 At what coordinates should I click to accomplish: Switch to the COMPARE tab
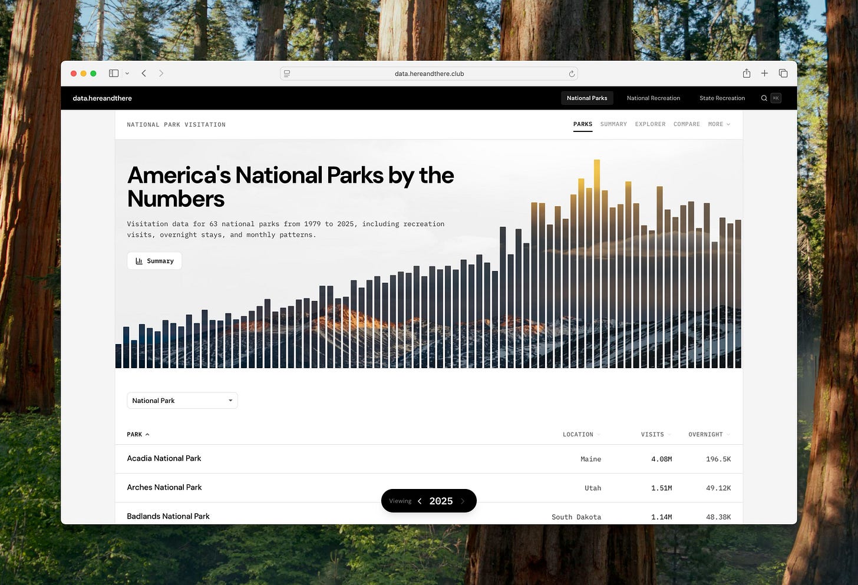687,124
